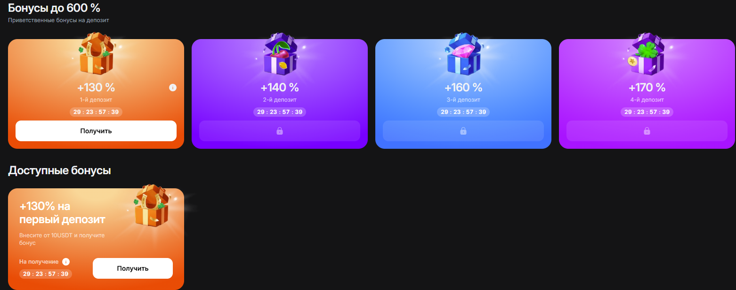Click lock icon on 4th deposit card
736x290 pixels.
point(647,131)
